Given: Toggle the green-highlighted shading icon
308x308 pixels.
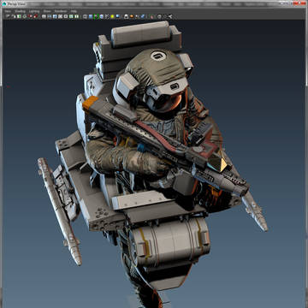Looking at the screenshot, I should pyautogui.click(x=96, y=16).
